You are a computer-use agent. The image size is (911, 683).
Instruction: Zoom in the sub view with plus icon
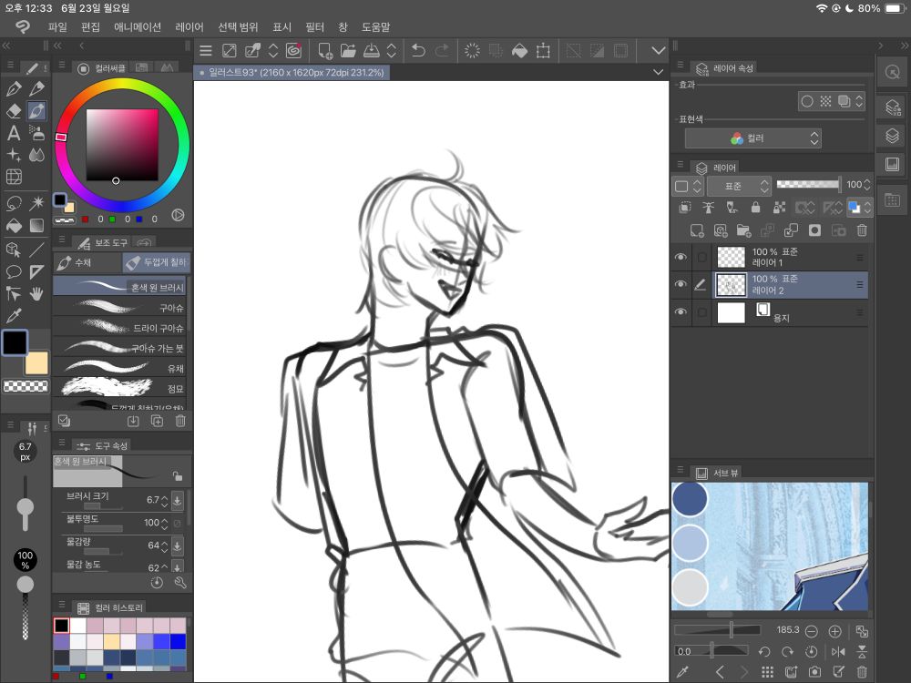[834, 631]
